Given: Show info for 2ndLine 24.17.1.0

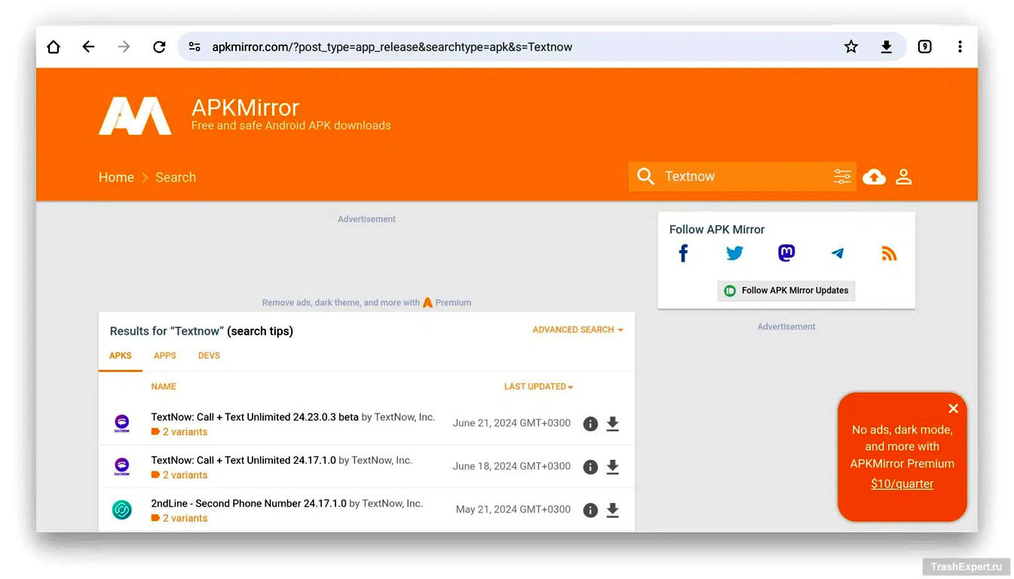Looking at the screenshot, I should pos(590,510).
